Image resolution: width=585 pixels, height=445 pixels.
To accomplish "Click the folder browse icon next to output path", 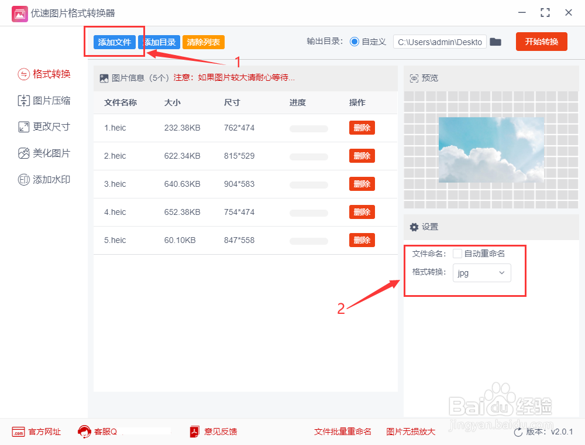I will (495, 42).
